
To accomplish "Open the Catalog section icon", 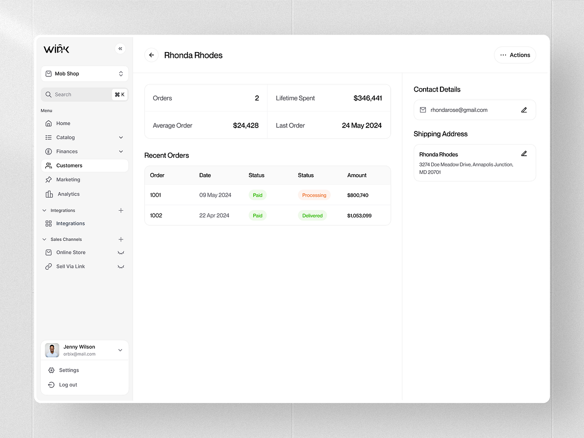I will [49, 137].
